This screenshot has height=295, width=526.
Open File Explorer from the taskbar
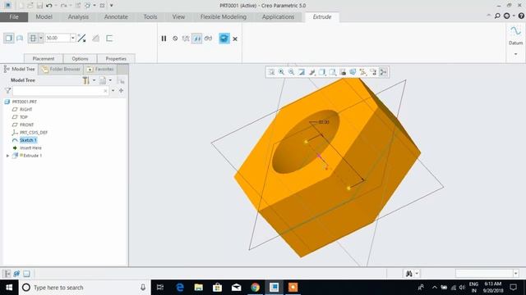[199, 288]
